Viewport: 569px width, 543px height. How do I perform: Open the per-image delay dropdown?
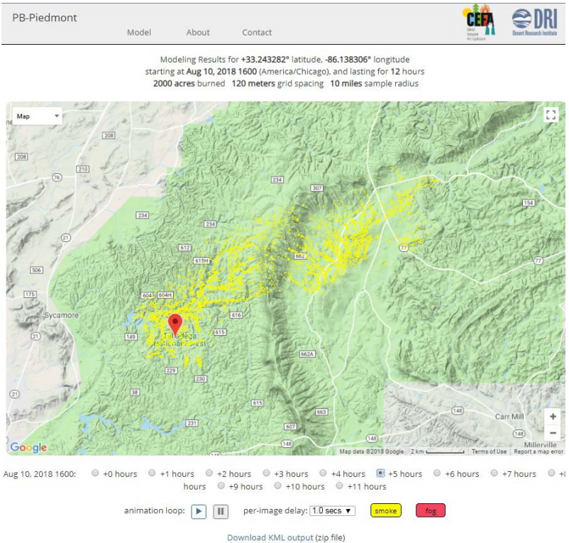pyautogui.click(x=332, y=510)
